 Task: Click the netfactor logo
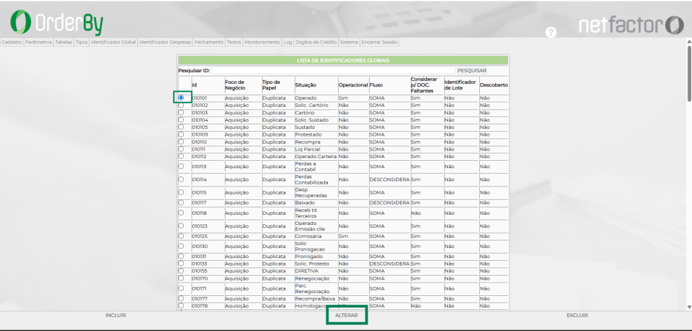click(631, 25)
